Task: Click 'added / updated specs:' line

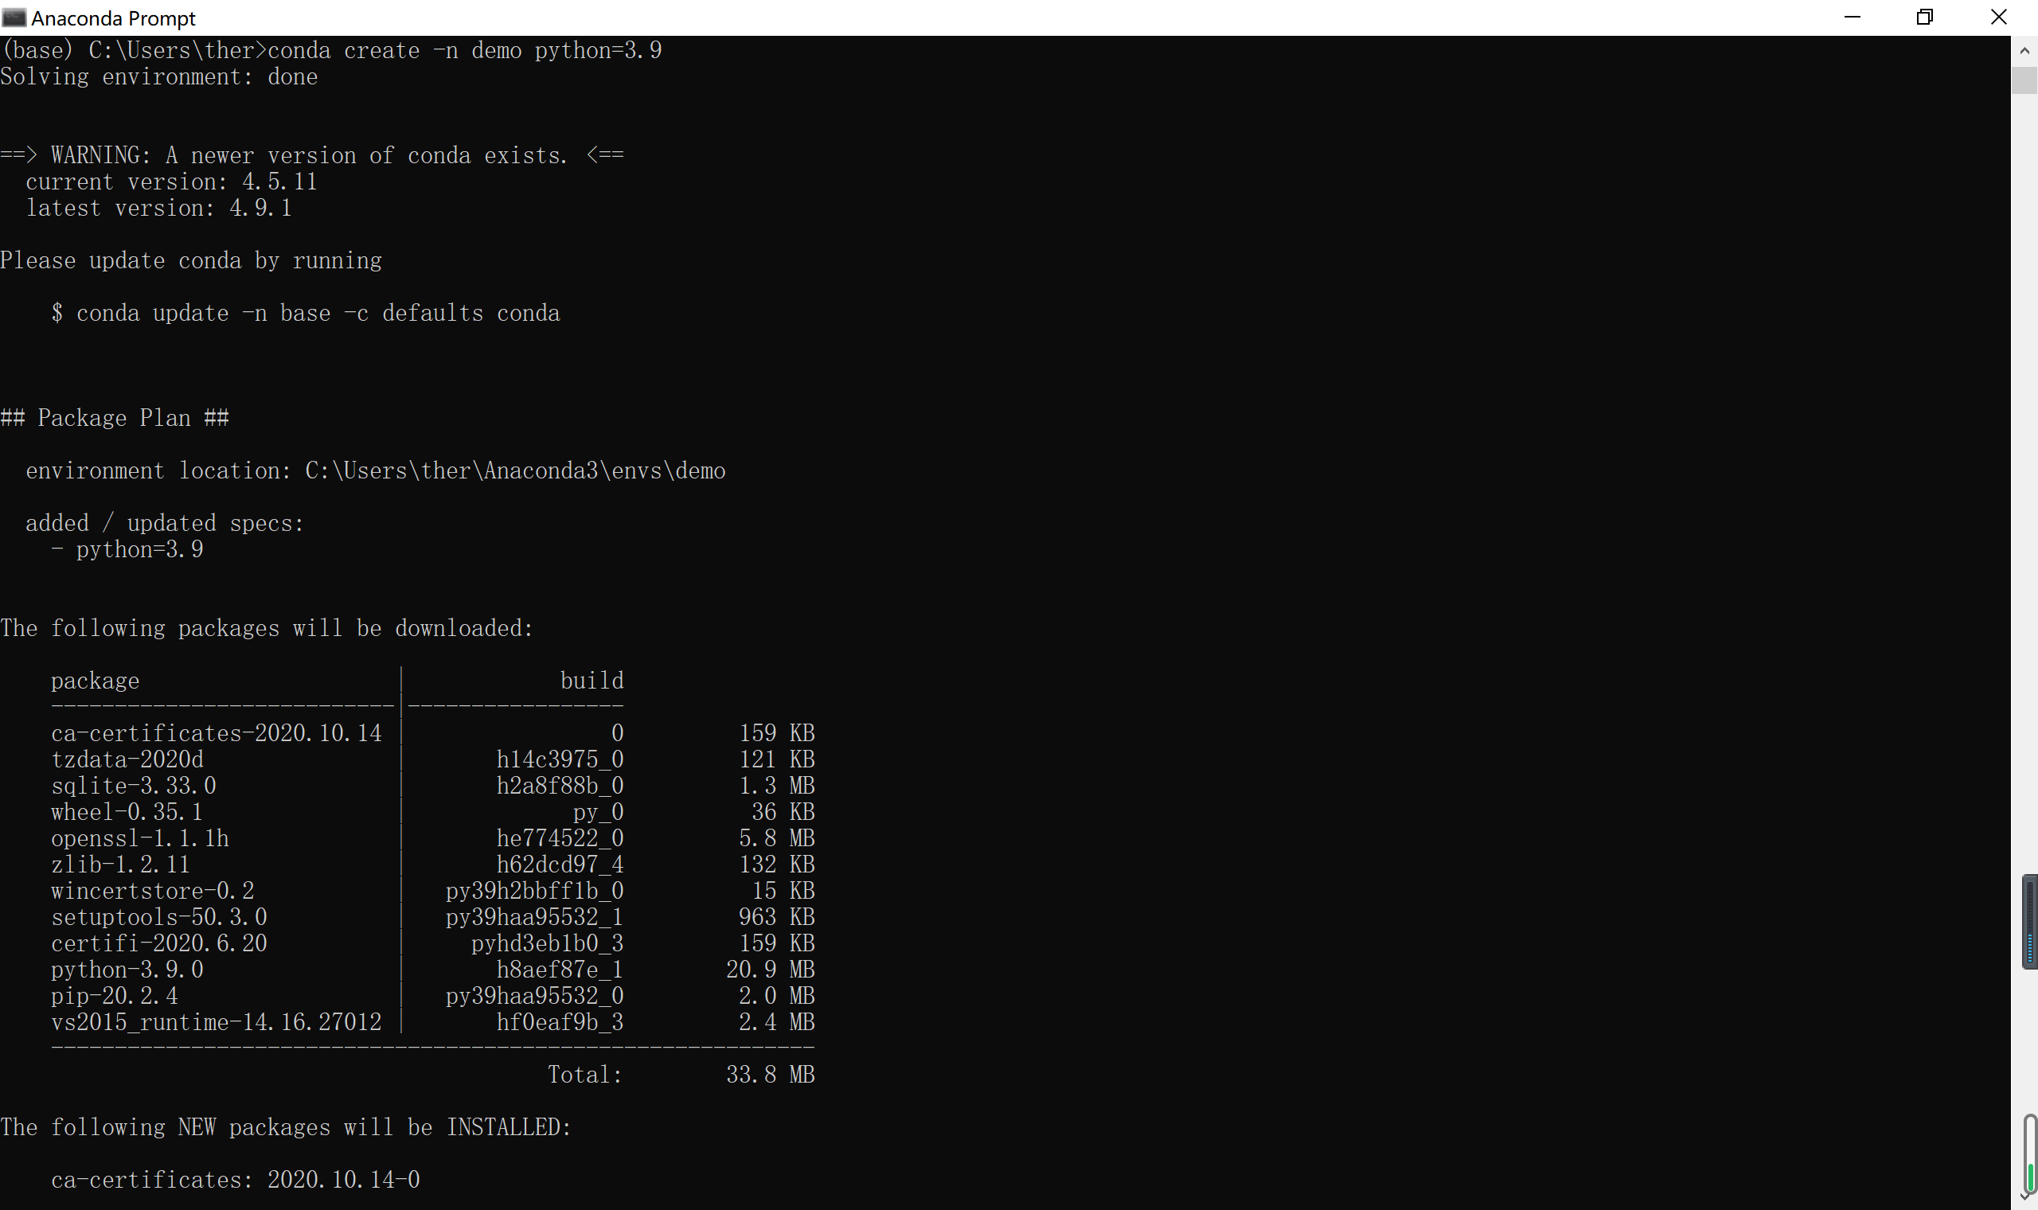Action: (165, 523)
